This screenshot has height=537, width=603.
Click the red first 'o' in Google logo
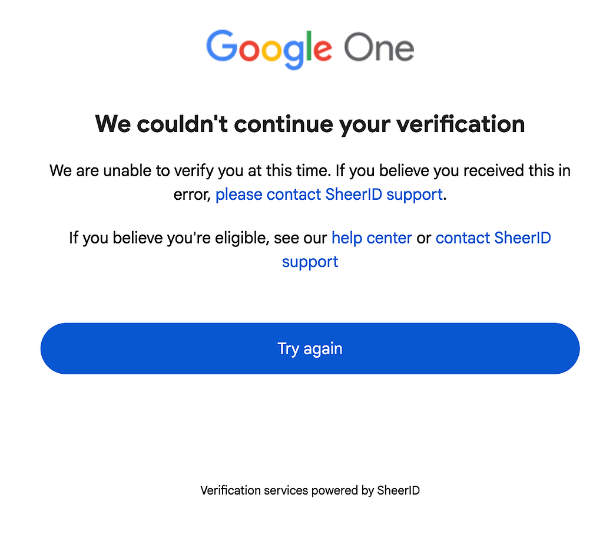(x=249, y=51)
